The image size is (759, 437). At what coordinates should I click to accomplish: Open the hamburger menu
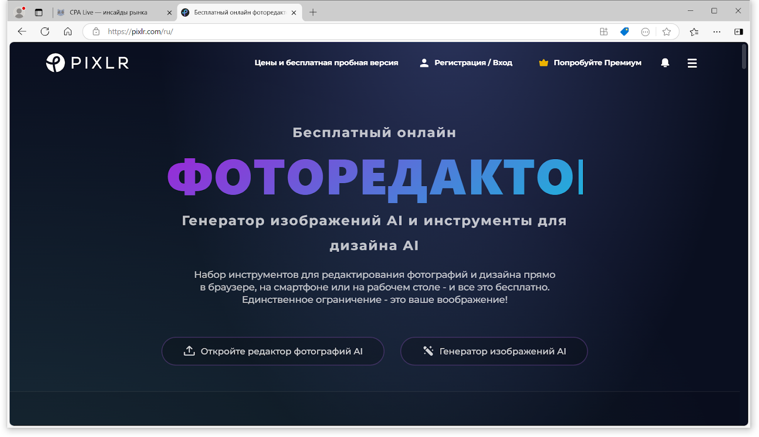pyautogui.click(x=692, y=63)
